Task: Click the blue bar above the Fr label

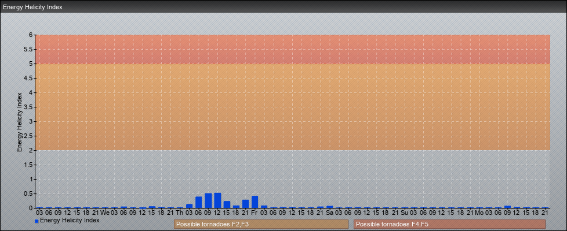Action: tap(255, 202)
